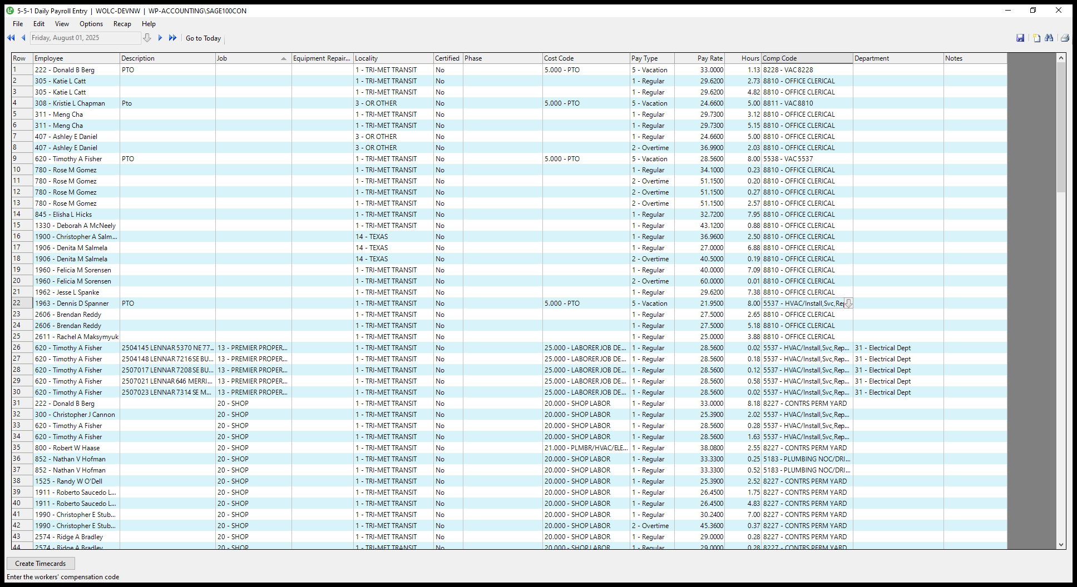Click inside the date input field
Screen dimensions: 1077x587
pyautogui.click(x=83, y=37)
